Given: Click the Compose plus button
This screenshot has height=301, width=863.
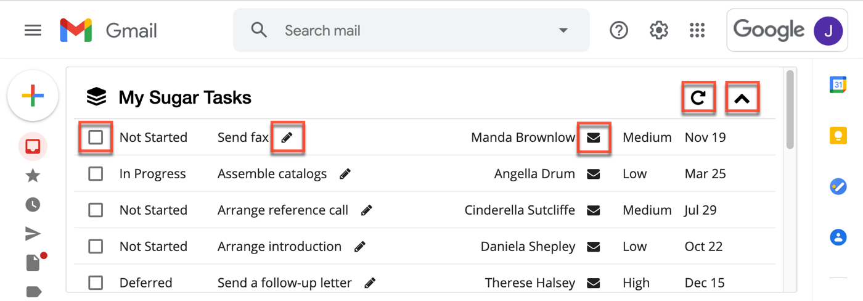Looking at the screenshot, I should point(33,95).
